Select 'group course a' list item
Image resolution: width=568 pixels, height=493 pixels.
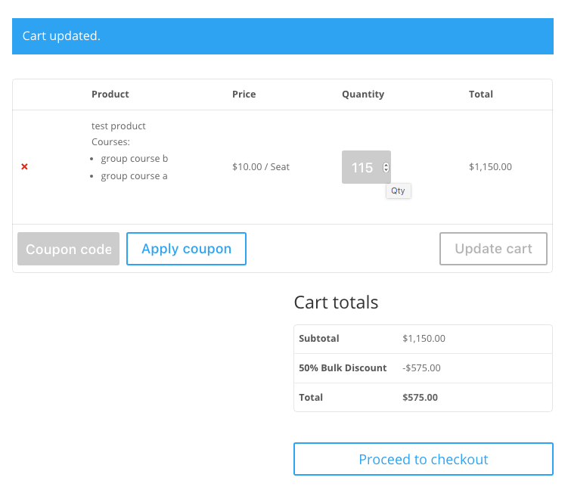tap(134, 176)
